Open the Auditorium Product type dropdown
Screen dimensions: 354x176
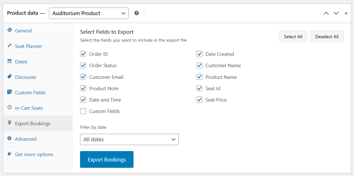click(89, 13)
